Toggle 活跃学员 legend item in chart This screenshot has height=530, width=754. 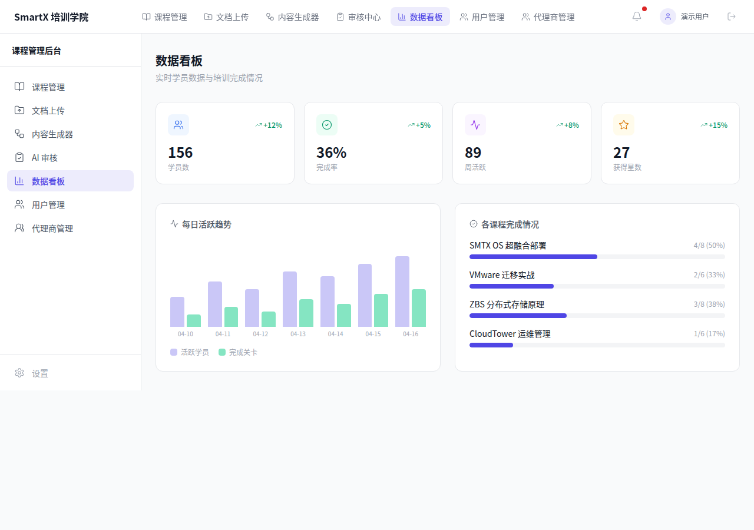pos(190,352)
